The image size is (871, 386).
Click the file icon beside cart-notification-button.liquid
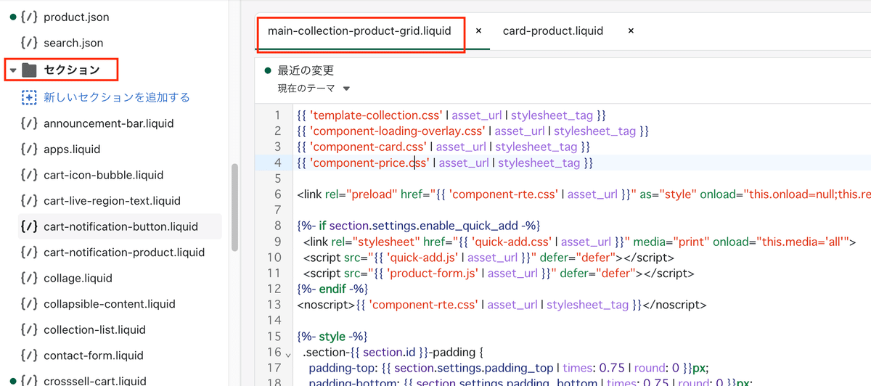[29, 226]
